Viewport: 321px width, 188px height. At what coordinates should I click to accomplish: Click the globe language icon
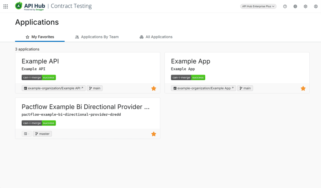pyautogui.click(x=295, y=7)
